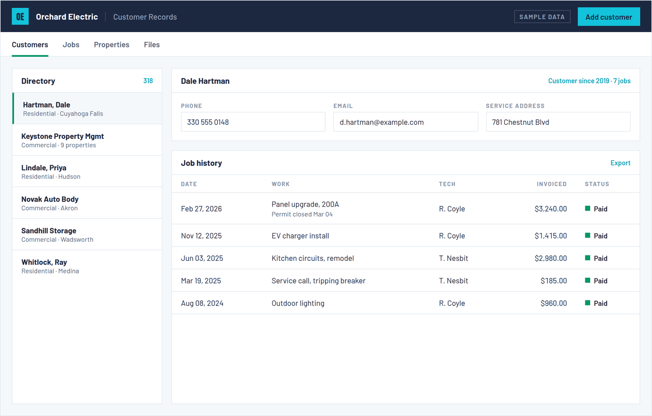Click the Add customer button
The image size is (652, 416).
pos(609,17)
